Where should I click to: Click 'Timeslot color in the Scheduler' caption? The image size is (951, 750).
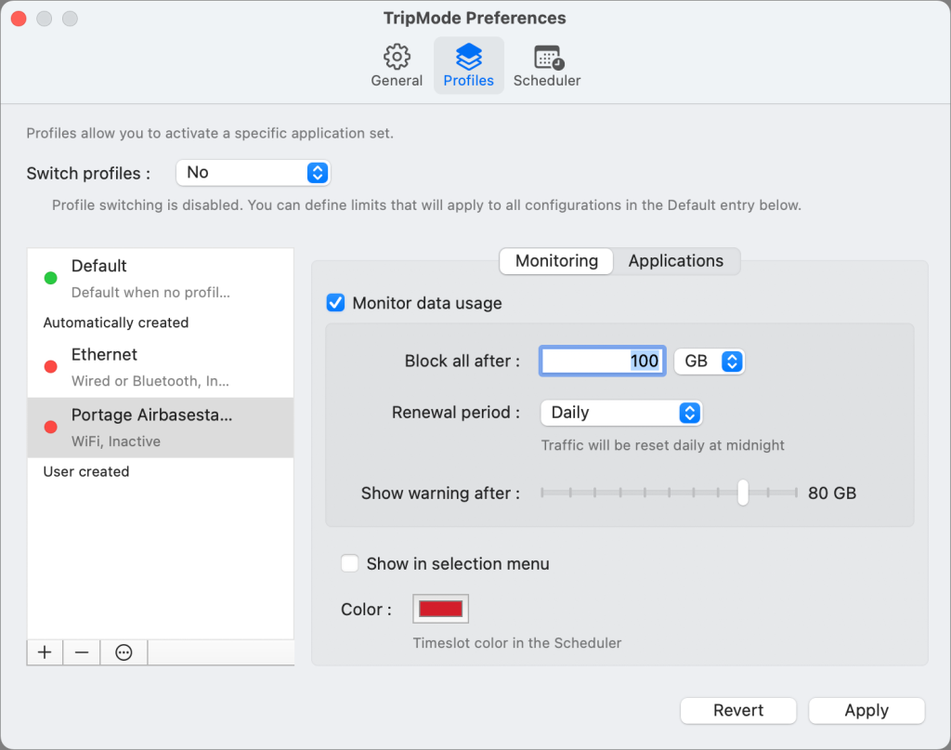[x=516, y=643]
